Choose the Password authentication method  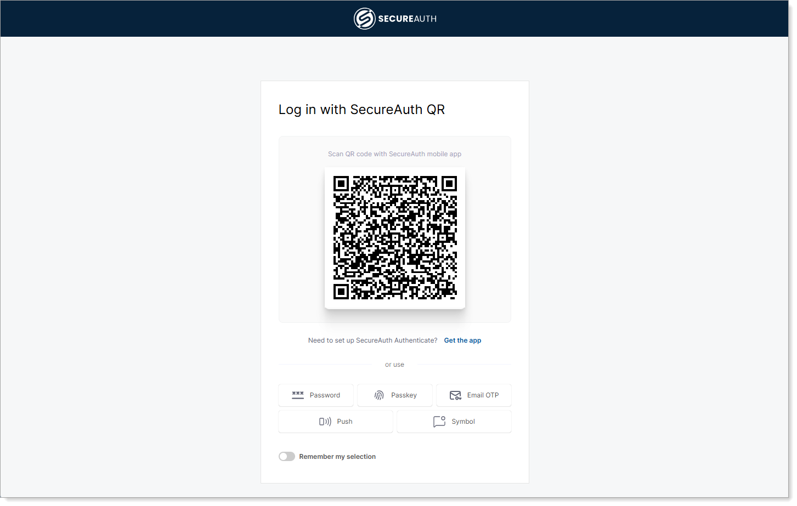pos(315,395)
